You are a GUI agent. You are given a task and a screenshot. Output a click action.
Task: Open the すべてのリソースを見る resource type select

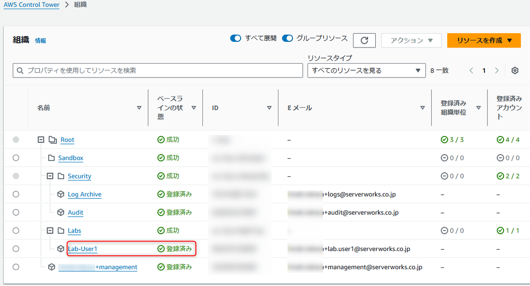pos(366,70)
